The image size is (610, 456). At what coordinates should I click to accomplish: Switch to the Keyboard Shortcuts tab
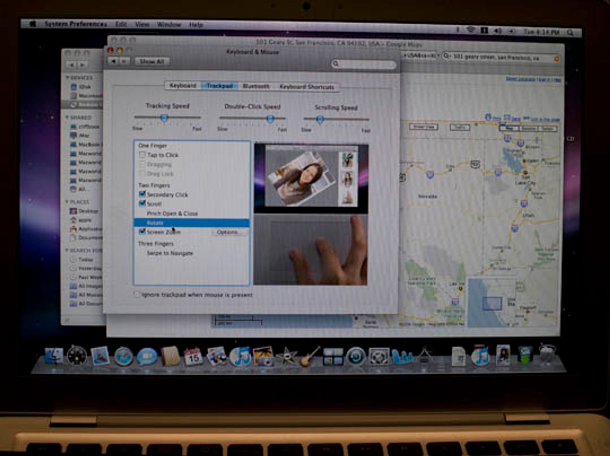click(307, 87)
